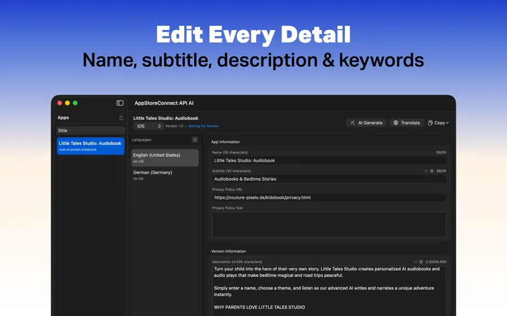Click the '30/30' name character counter

click(x=441, y=152)
